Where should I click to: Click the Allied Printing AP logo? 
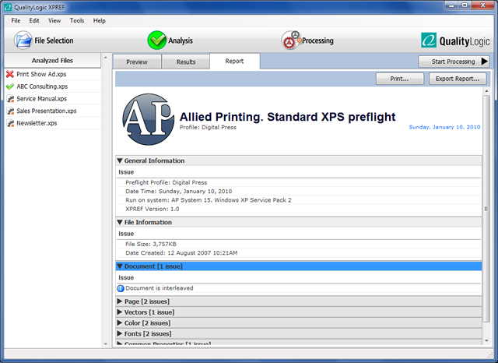coord(149,119)
